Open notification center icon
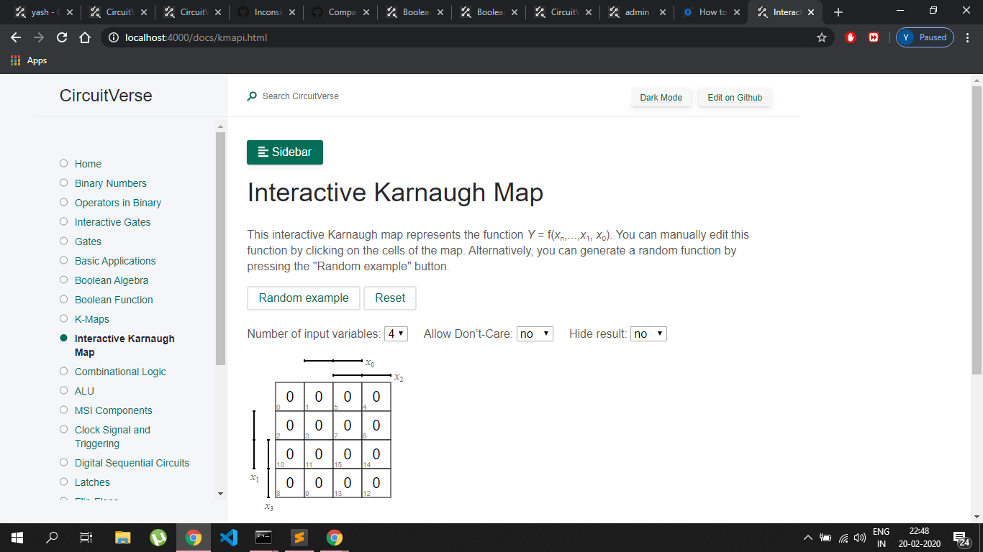Screen dimensions: 983x552 (961, 538)
